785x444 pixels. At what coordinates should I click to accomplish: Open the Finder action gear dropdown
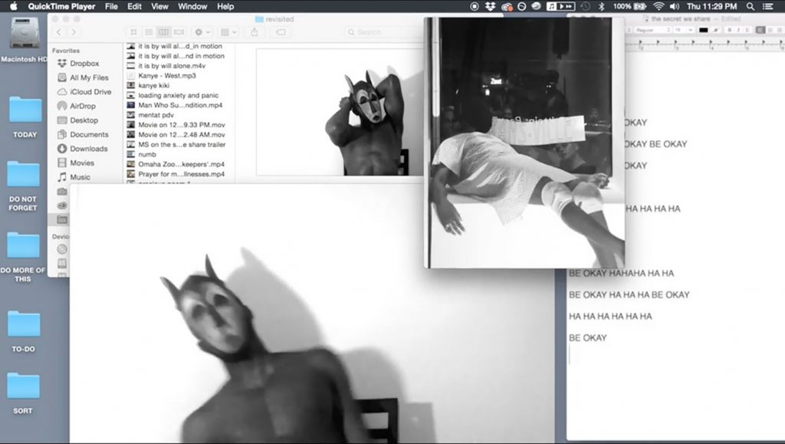click(x=202, y=32)
